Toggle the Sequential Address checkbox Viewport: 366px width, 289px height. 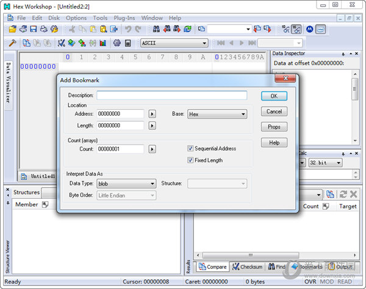tap(190, 148)
